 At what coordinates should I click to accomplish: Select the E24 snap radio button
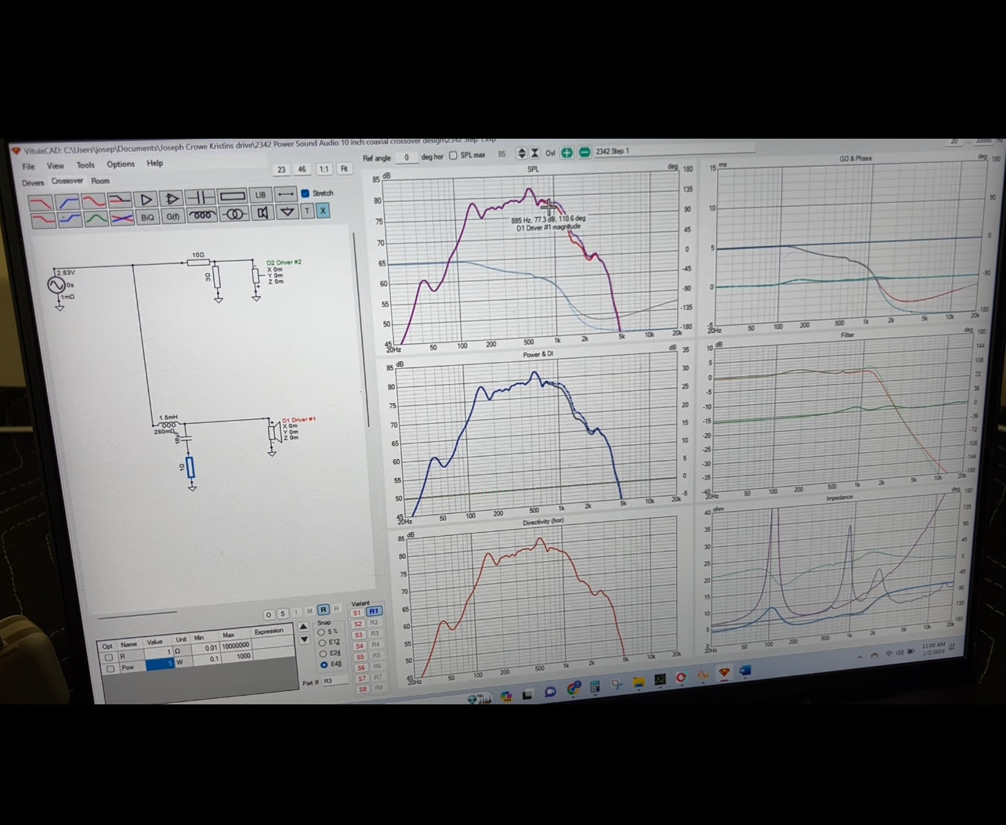click(x=323, y=653)
